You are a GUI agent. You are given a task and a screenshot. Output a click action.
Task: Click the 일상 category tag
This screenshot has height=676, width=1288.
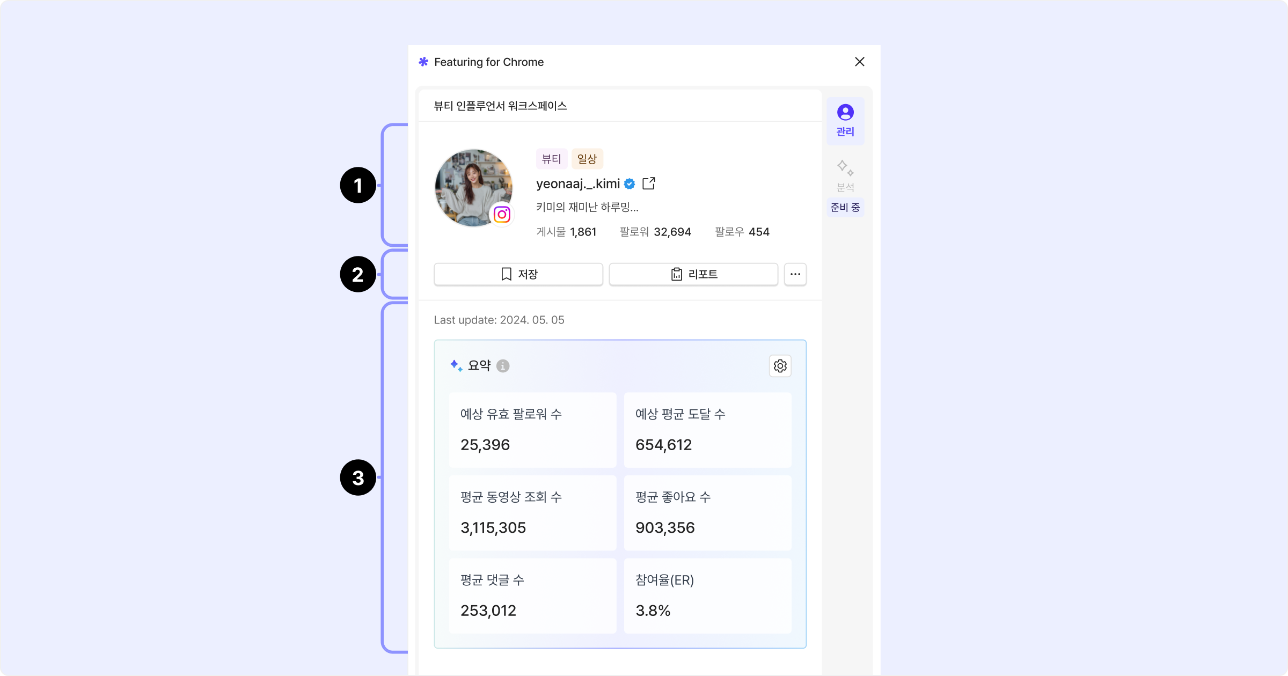click(587, 159)
